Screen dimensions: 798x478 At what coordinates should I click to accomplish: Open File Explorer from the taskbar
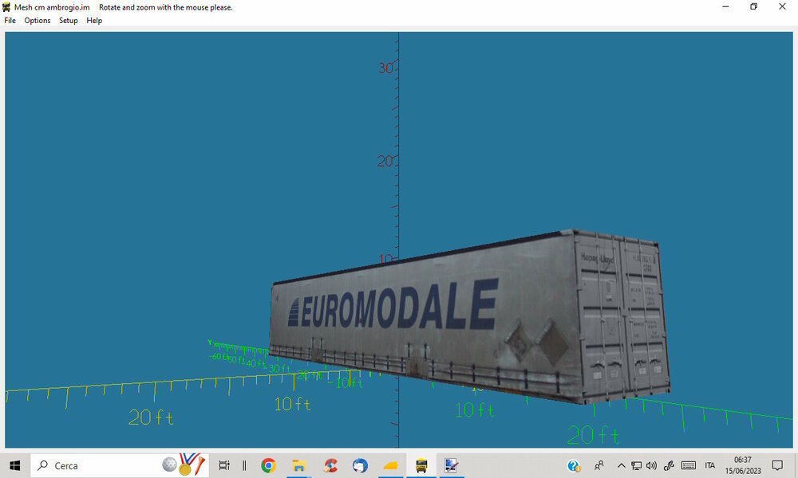(x=298, y=465)
